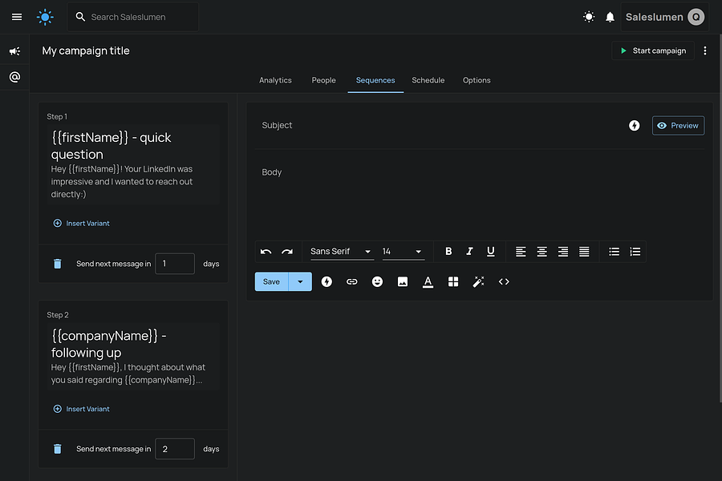Click Start campaign button
This screenshot has width=722, height=481.
pos(653,51)
